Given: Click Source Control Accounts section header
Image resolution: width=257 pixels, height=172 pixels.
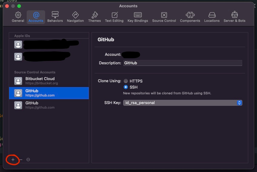Looking at the screenshot, I should click(x=35, y=72).
